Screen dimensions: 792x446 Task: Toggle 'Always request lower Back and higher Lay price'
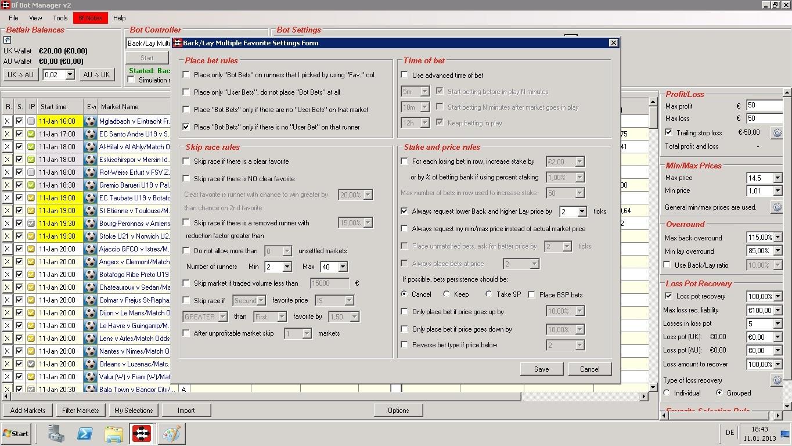405,211
